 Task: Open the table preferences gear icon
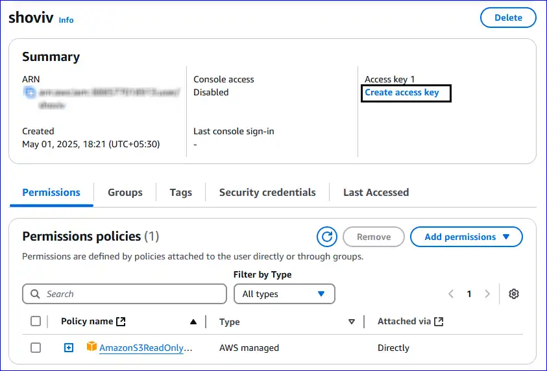click(x=513, y=294)
